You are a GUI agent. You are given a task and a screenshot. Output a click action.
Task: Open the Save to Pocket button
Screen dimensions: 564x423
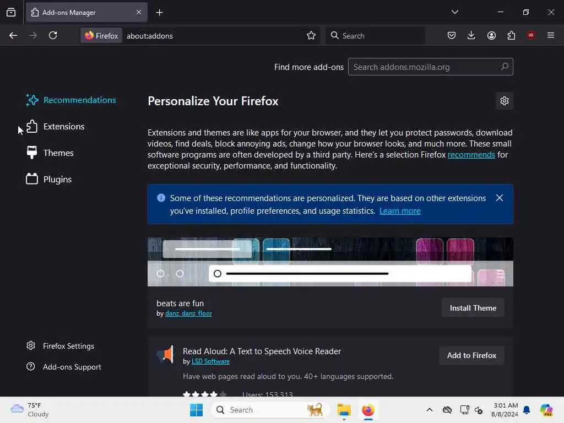(452, 35)
